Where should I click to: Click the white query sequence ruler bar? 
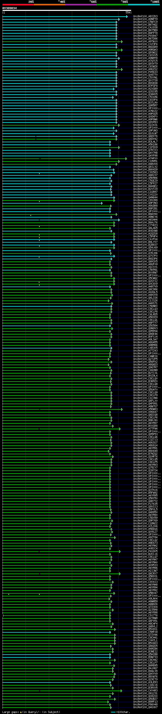(x=67, y=10)
